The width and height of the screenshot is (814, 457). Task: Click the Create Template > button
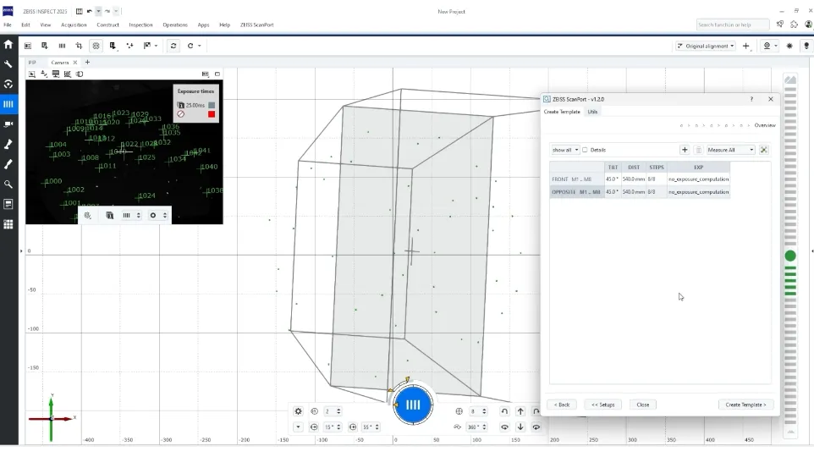(745, 405)
